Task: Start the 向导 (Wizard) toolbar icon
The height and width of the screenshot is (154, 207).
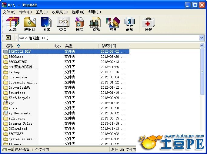Action: [x=113, y=24]
